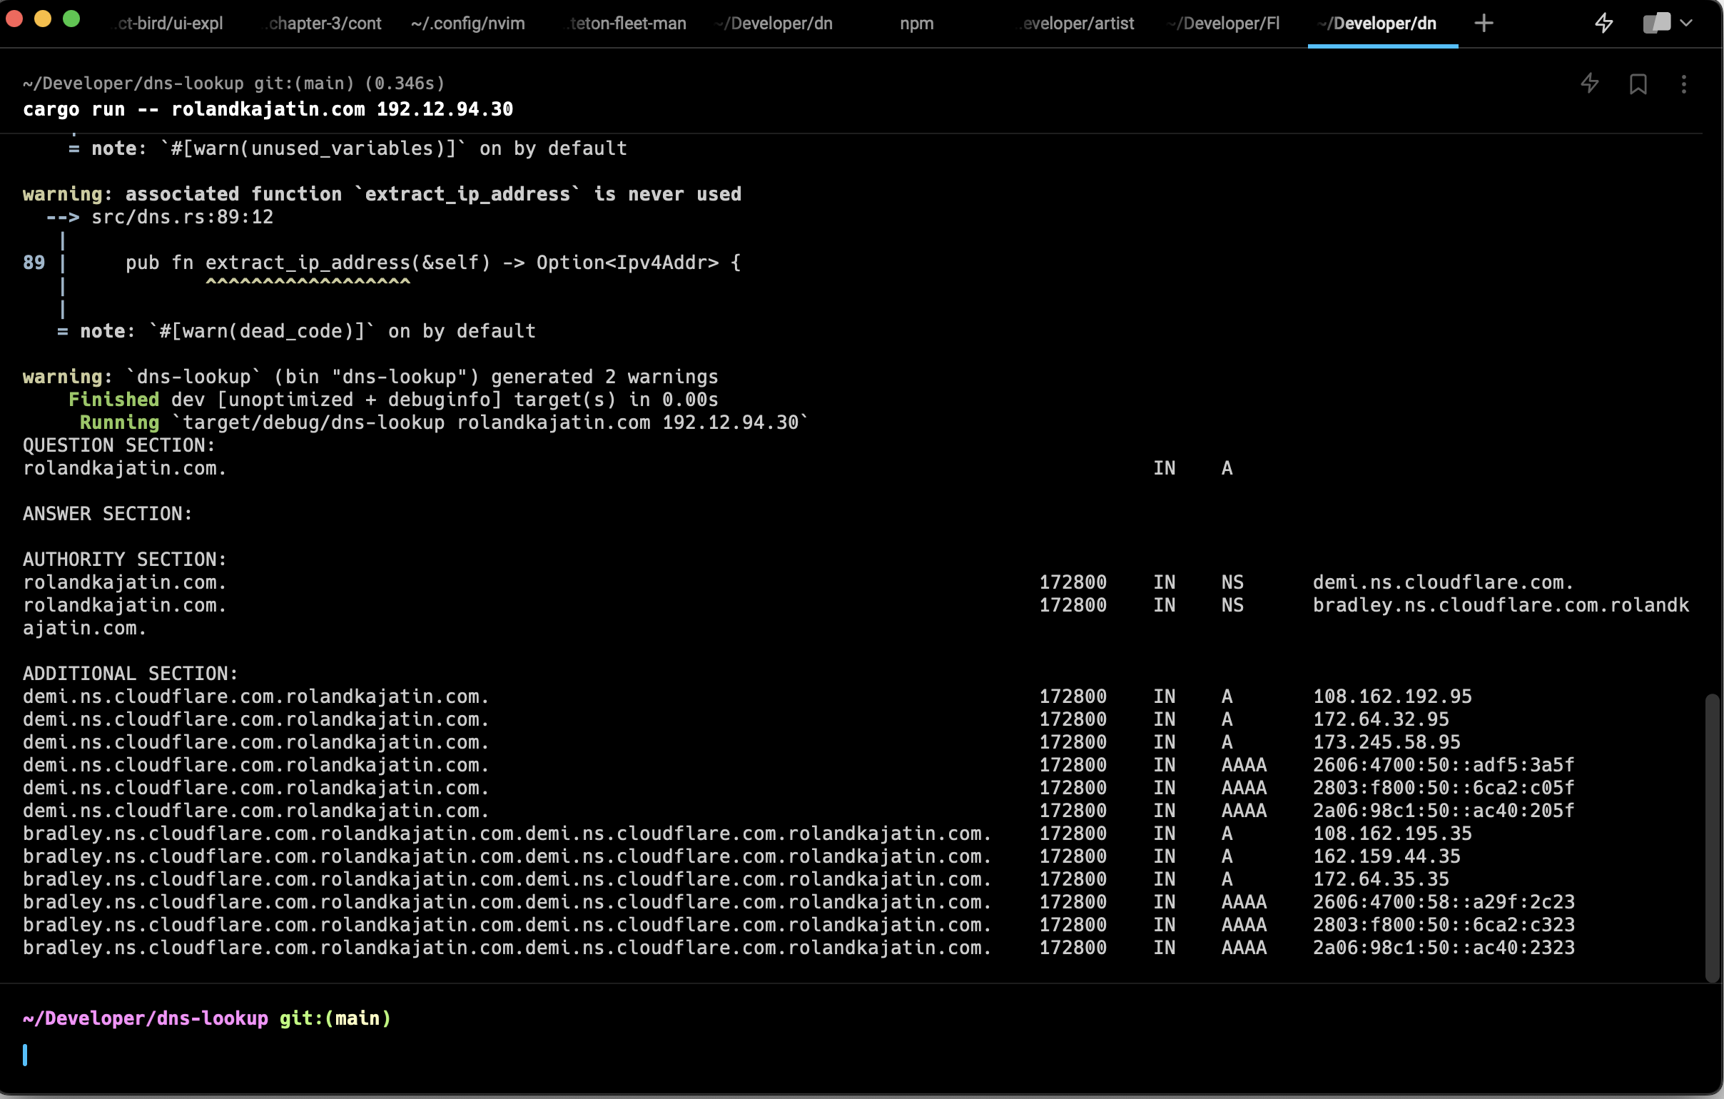Image resolution: width=1724 pixels, height=1099 pixels.
Task: Switch to the ~/.config/nvim tab
Action: click(x=467, y=24)
